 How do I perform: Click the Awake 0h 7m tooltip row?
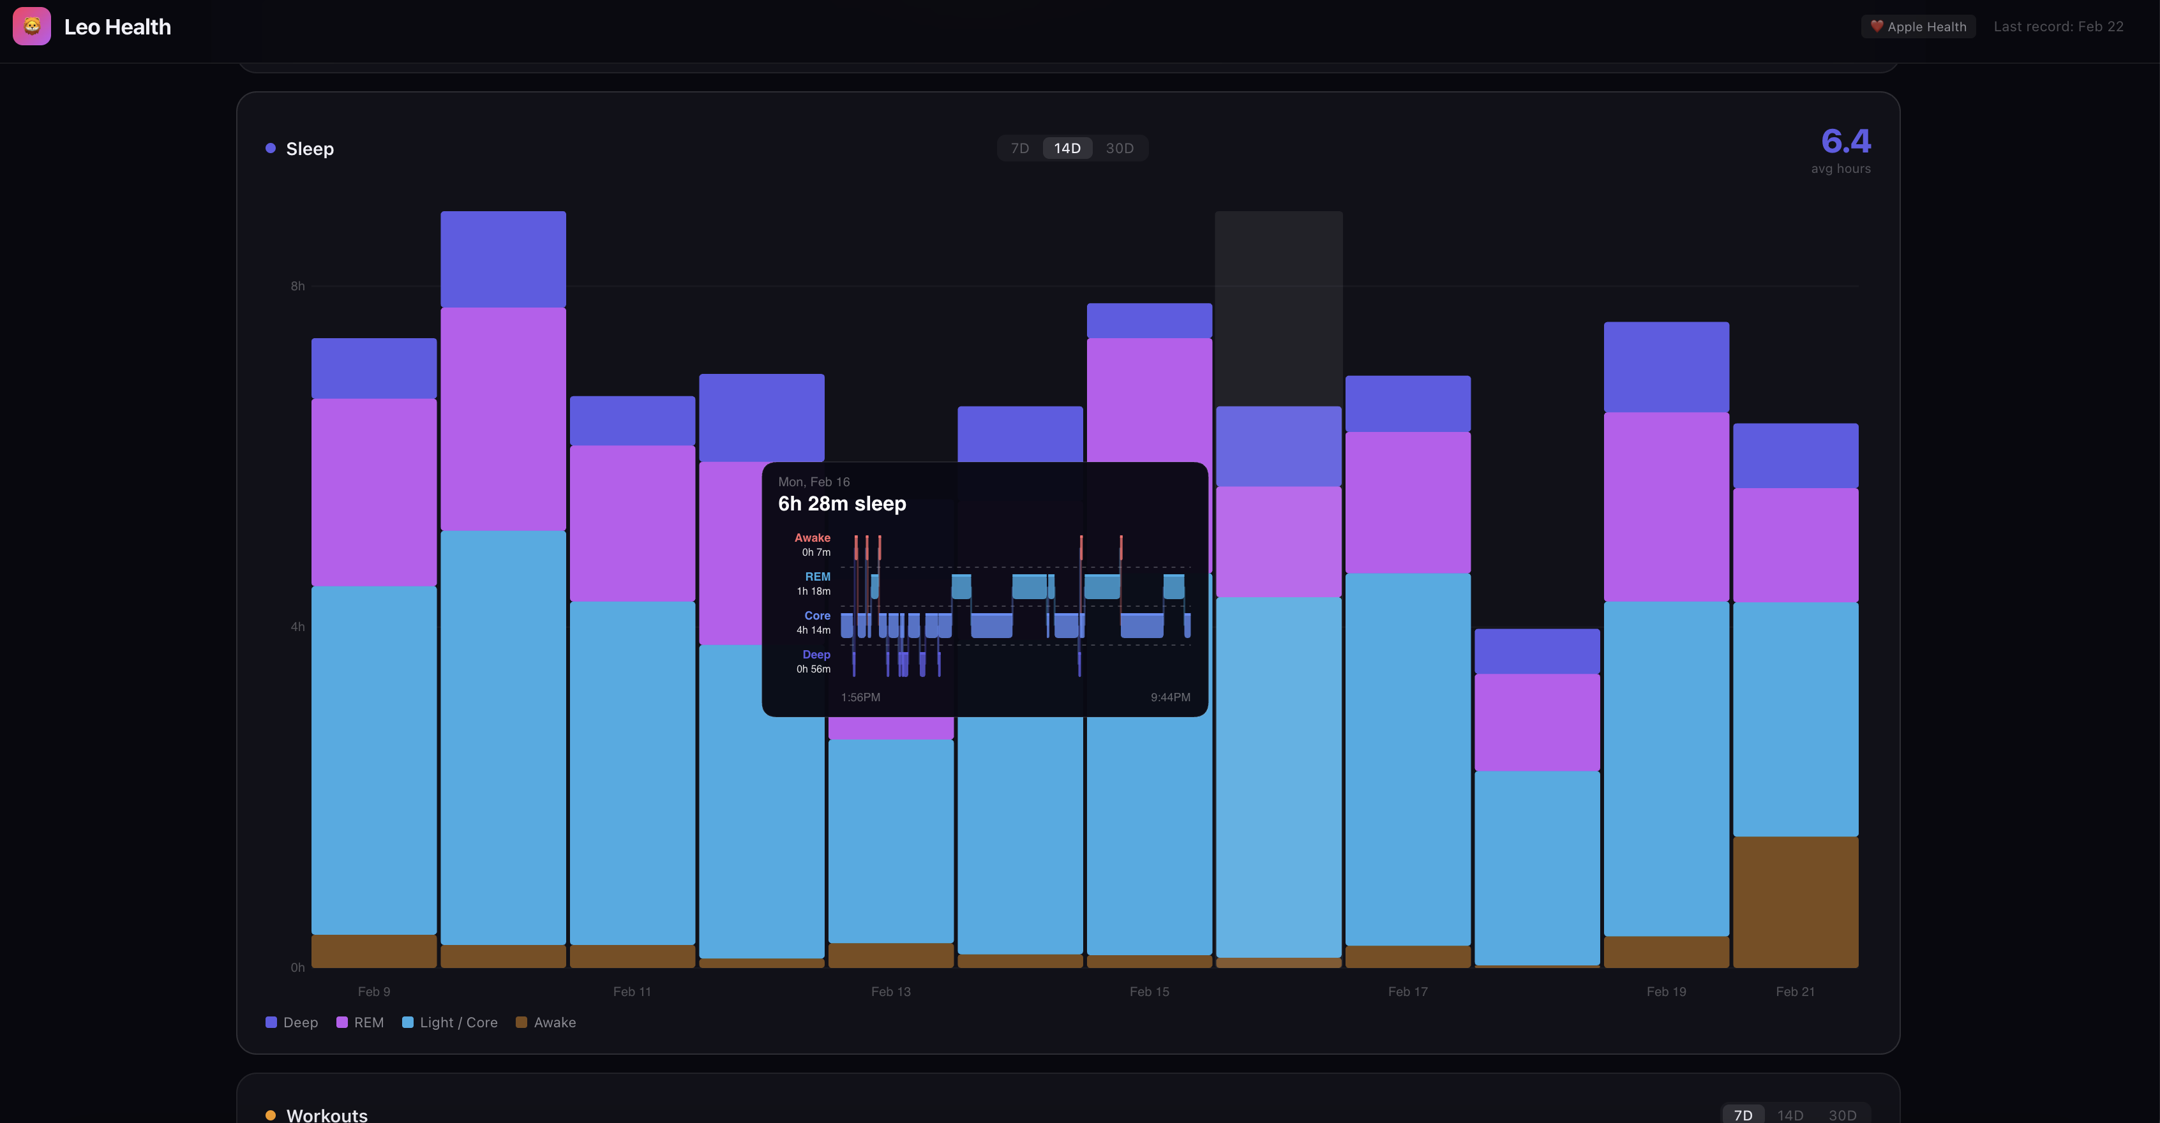point(812,545)
